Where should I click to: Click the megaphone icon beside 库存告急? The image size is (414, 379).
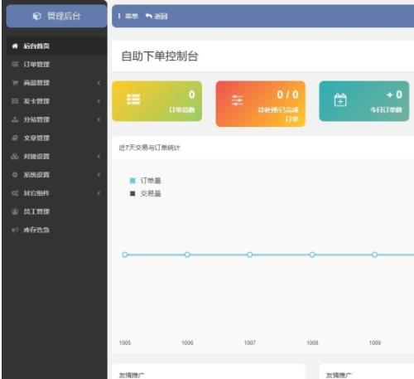point(15,230)
